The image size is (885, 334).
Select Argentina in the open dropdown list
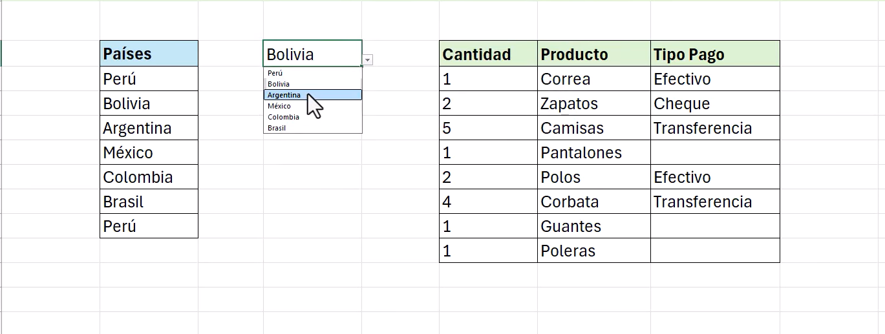[313, 95]
